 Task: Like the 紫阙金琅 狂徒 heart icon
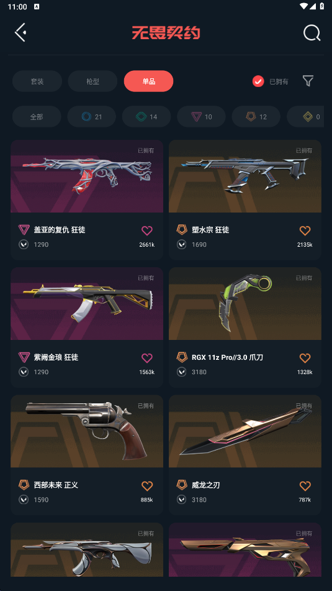(147, 358)
